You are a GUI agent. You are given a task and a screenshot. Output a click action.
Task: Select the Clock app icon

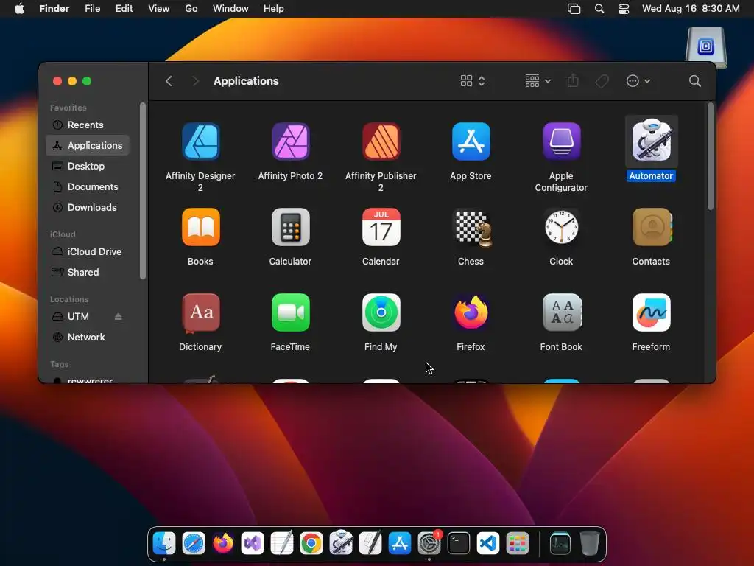[561, 227]
